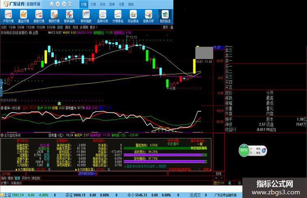The image size is (307, 198).
Task: Switch chart to 60分钟 period
Action: (51, 27)
